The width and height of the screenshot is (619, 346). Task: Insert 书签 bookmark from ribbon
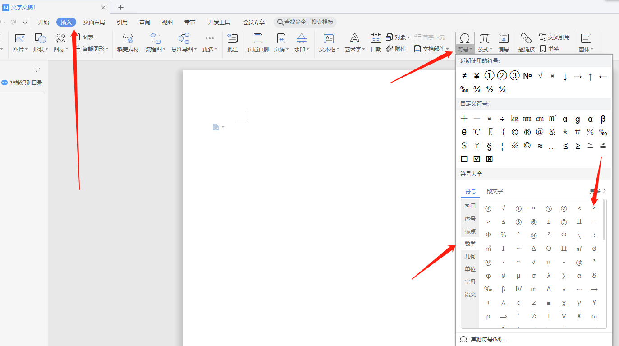(x=549, y=49)
